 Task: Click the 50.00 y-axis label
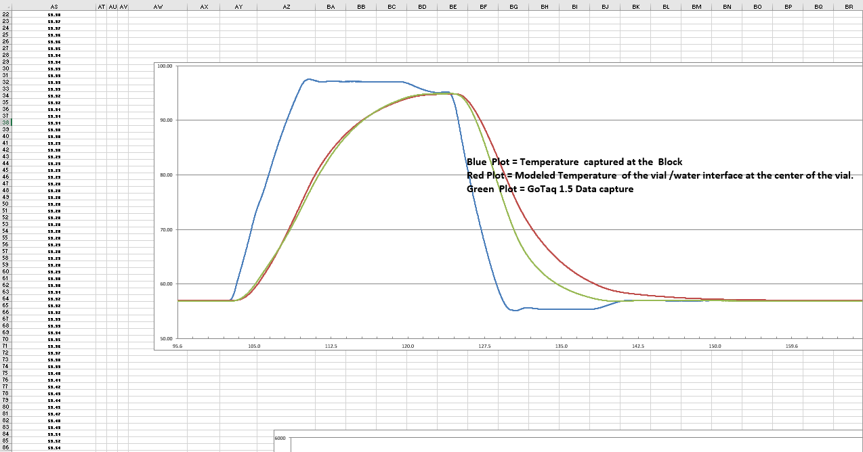165,338
